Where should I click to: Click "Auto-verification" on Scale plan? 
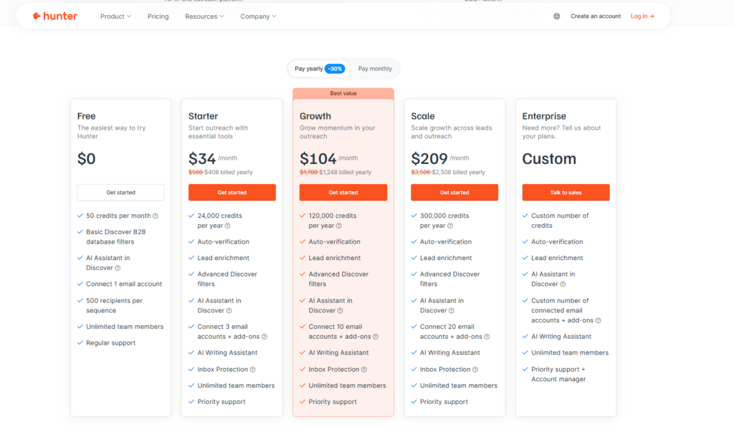446,241
